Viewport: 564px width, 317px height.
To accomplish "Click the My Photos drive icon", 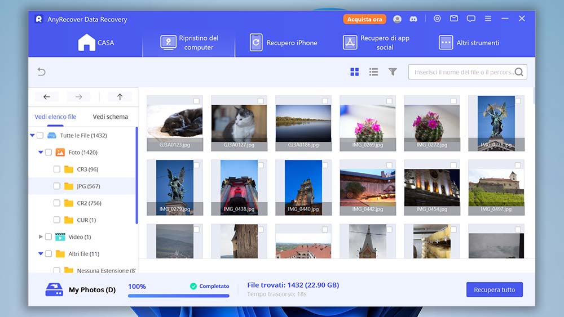I will [54, 289].
